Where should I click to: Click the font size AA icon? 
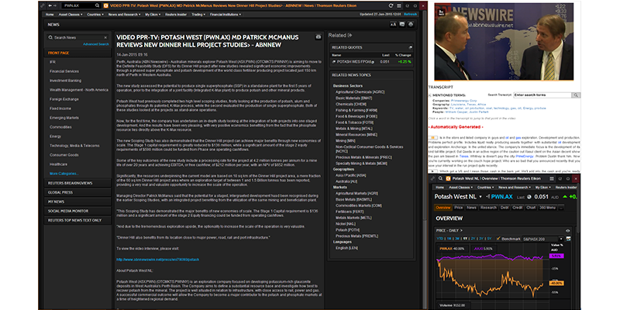tap(394, 25)
